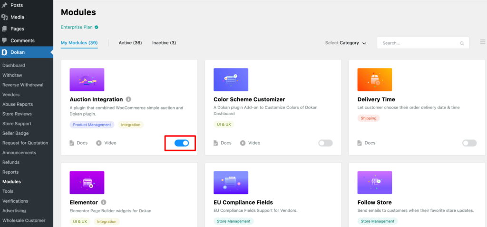Viewport: 487px width, 227px height.
Task: Click Store Management tag on Follow Store
Action: pos(377,221)
